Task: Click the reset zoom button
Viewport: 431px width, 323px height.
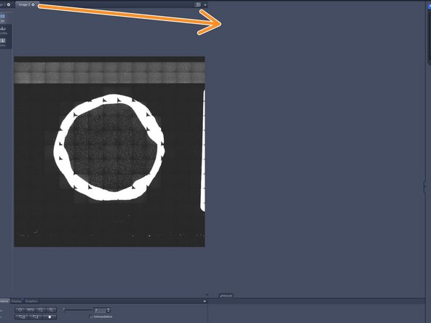Action: (x=20, y=310)
